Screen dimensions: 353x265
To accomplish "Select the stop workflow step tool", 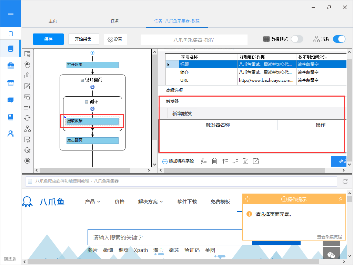I will click(27, 161).
